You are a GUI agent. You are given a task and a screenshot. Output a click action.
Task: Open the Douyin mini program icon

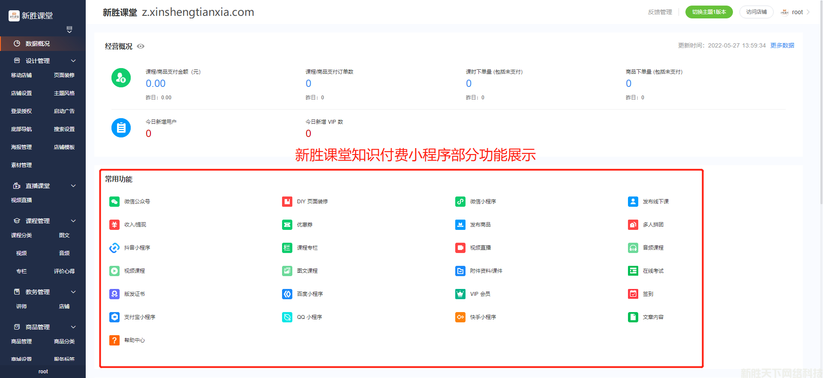(x=114, y=248)
